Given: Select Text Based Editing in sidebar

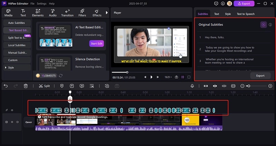Looking at the screenshot, I should click(x=17, y=30).
